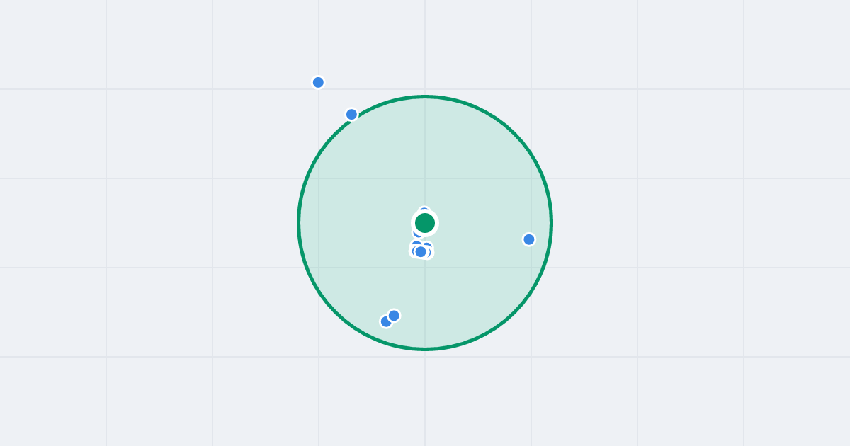The image size is (850, 446).
Task: Click the large green center marker
Action: 425,223
